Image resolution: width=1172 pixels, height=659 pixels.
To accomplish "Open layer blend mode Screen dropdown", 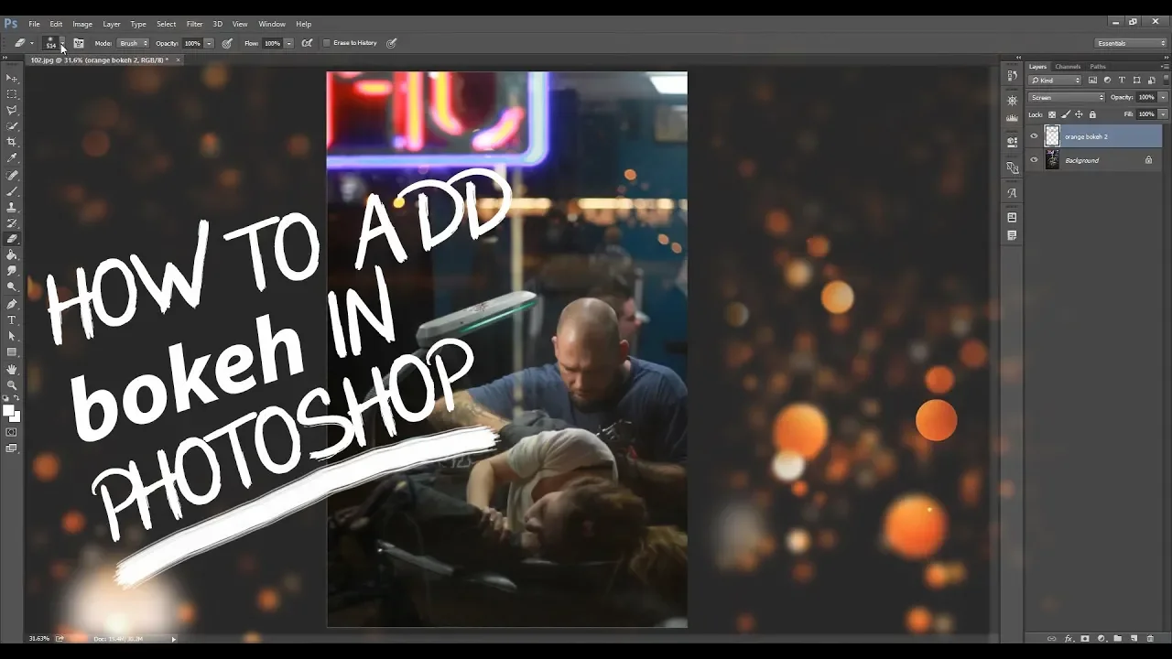I will point(1067,97).
